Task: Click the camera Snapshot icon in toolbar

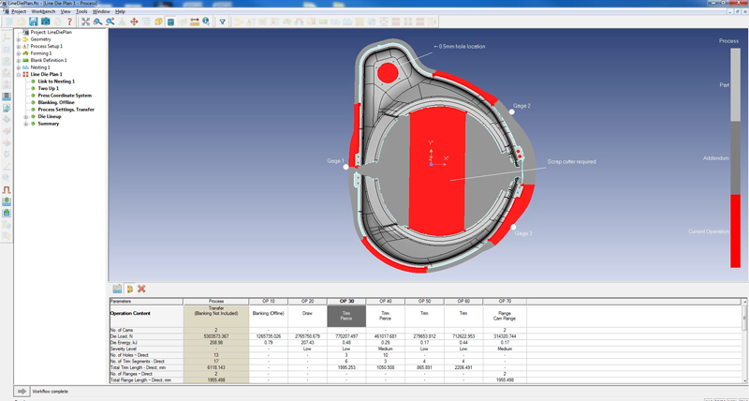Action: [45, 21]
